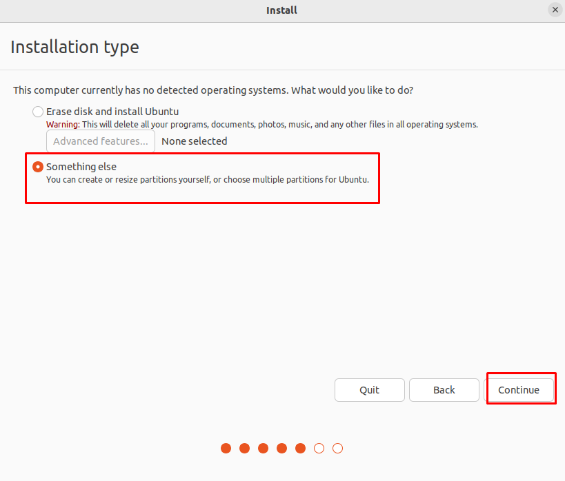This screenshot has height=481, width=565.
Task: Click the 'None selected' label
Action: tap(194, 141)
